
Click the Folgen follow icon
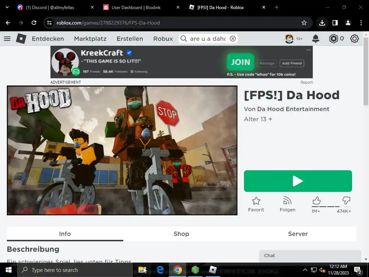(287, 201)
